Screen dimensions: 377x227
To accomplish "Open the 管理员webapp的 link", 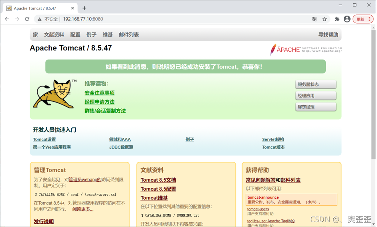I will (85, 180).
